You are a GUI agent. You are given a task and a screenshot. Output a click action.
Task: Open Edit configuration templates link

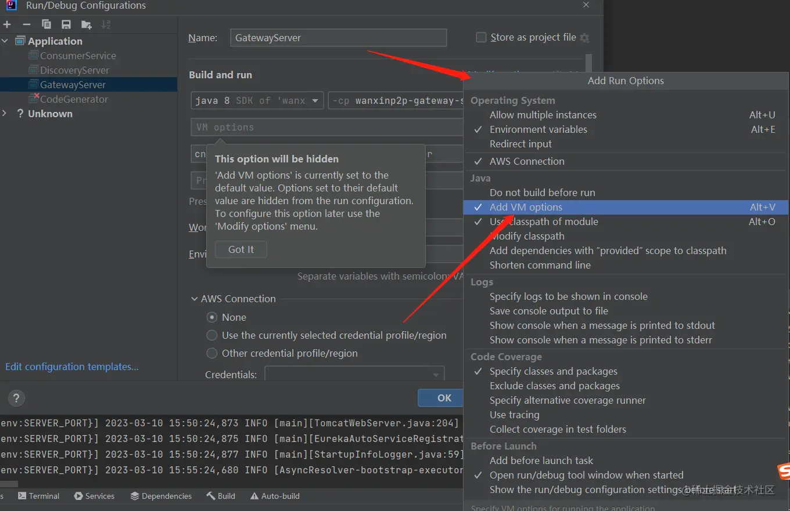72,367
